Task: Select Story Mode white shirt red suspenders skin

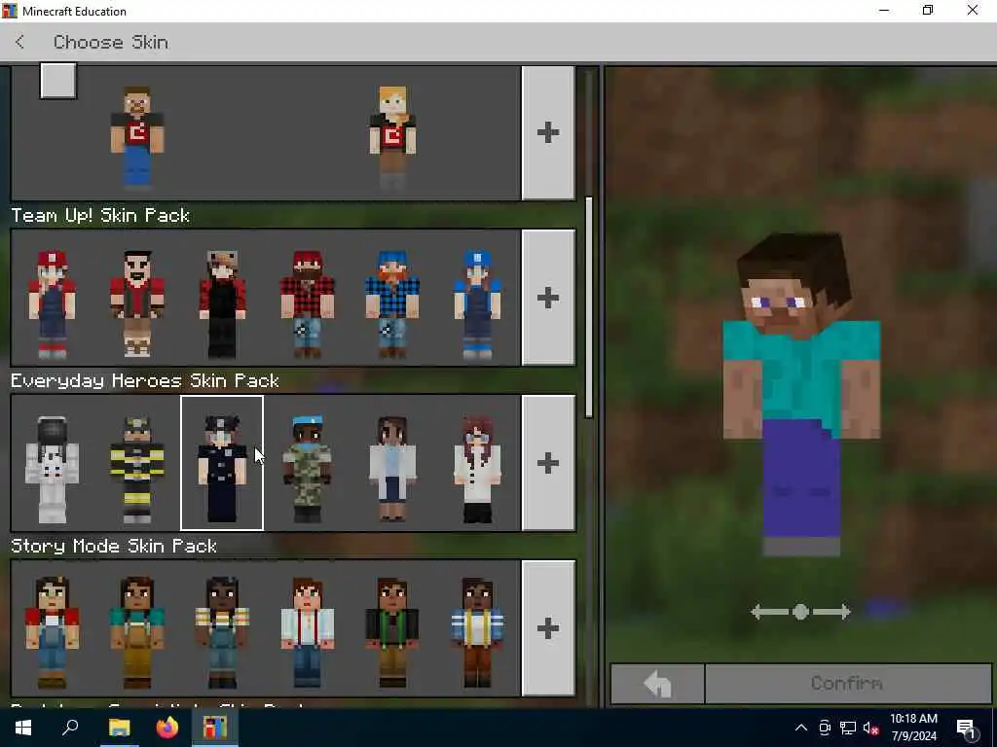Action: [307, 632]
